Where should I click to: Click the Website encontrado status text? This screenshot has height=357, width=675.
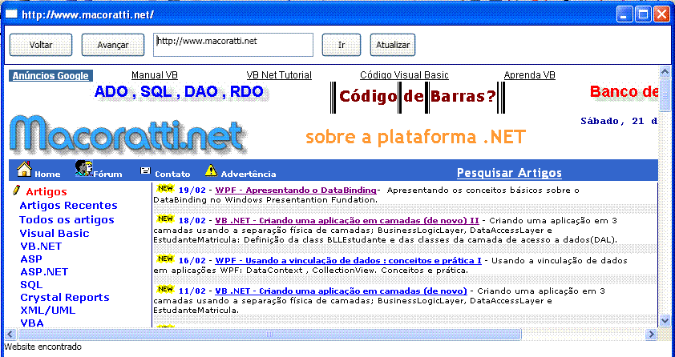point(42,347)
